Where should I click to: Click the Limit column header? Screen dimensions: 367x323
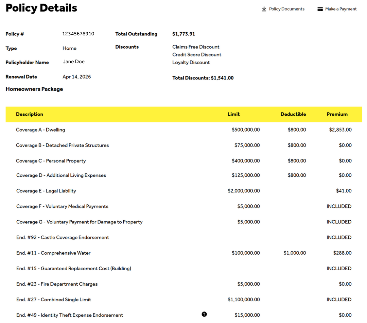pyautogui.click(x=233, y=114)
